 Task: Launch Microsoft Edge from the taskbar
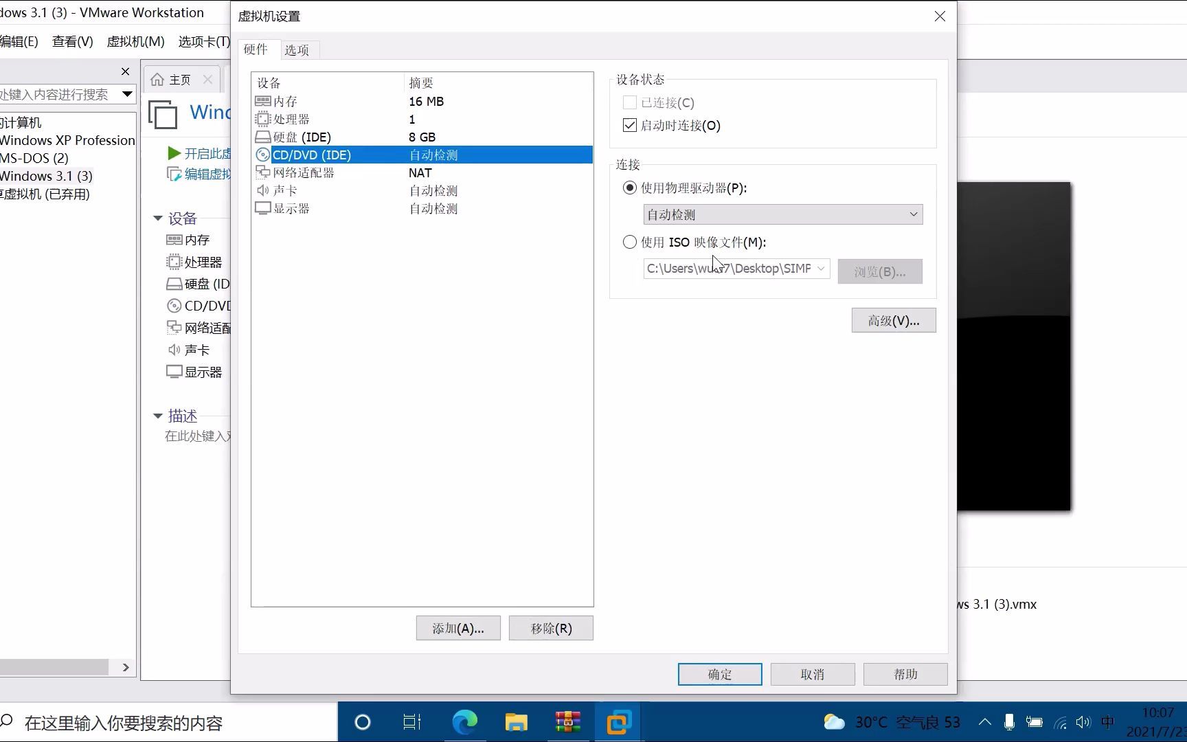point(466,722)
